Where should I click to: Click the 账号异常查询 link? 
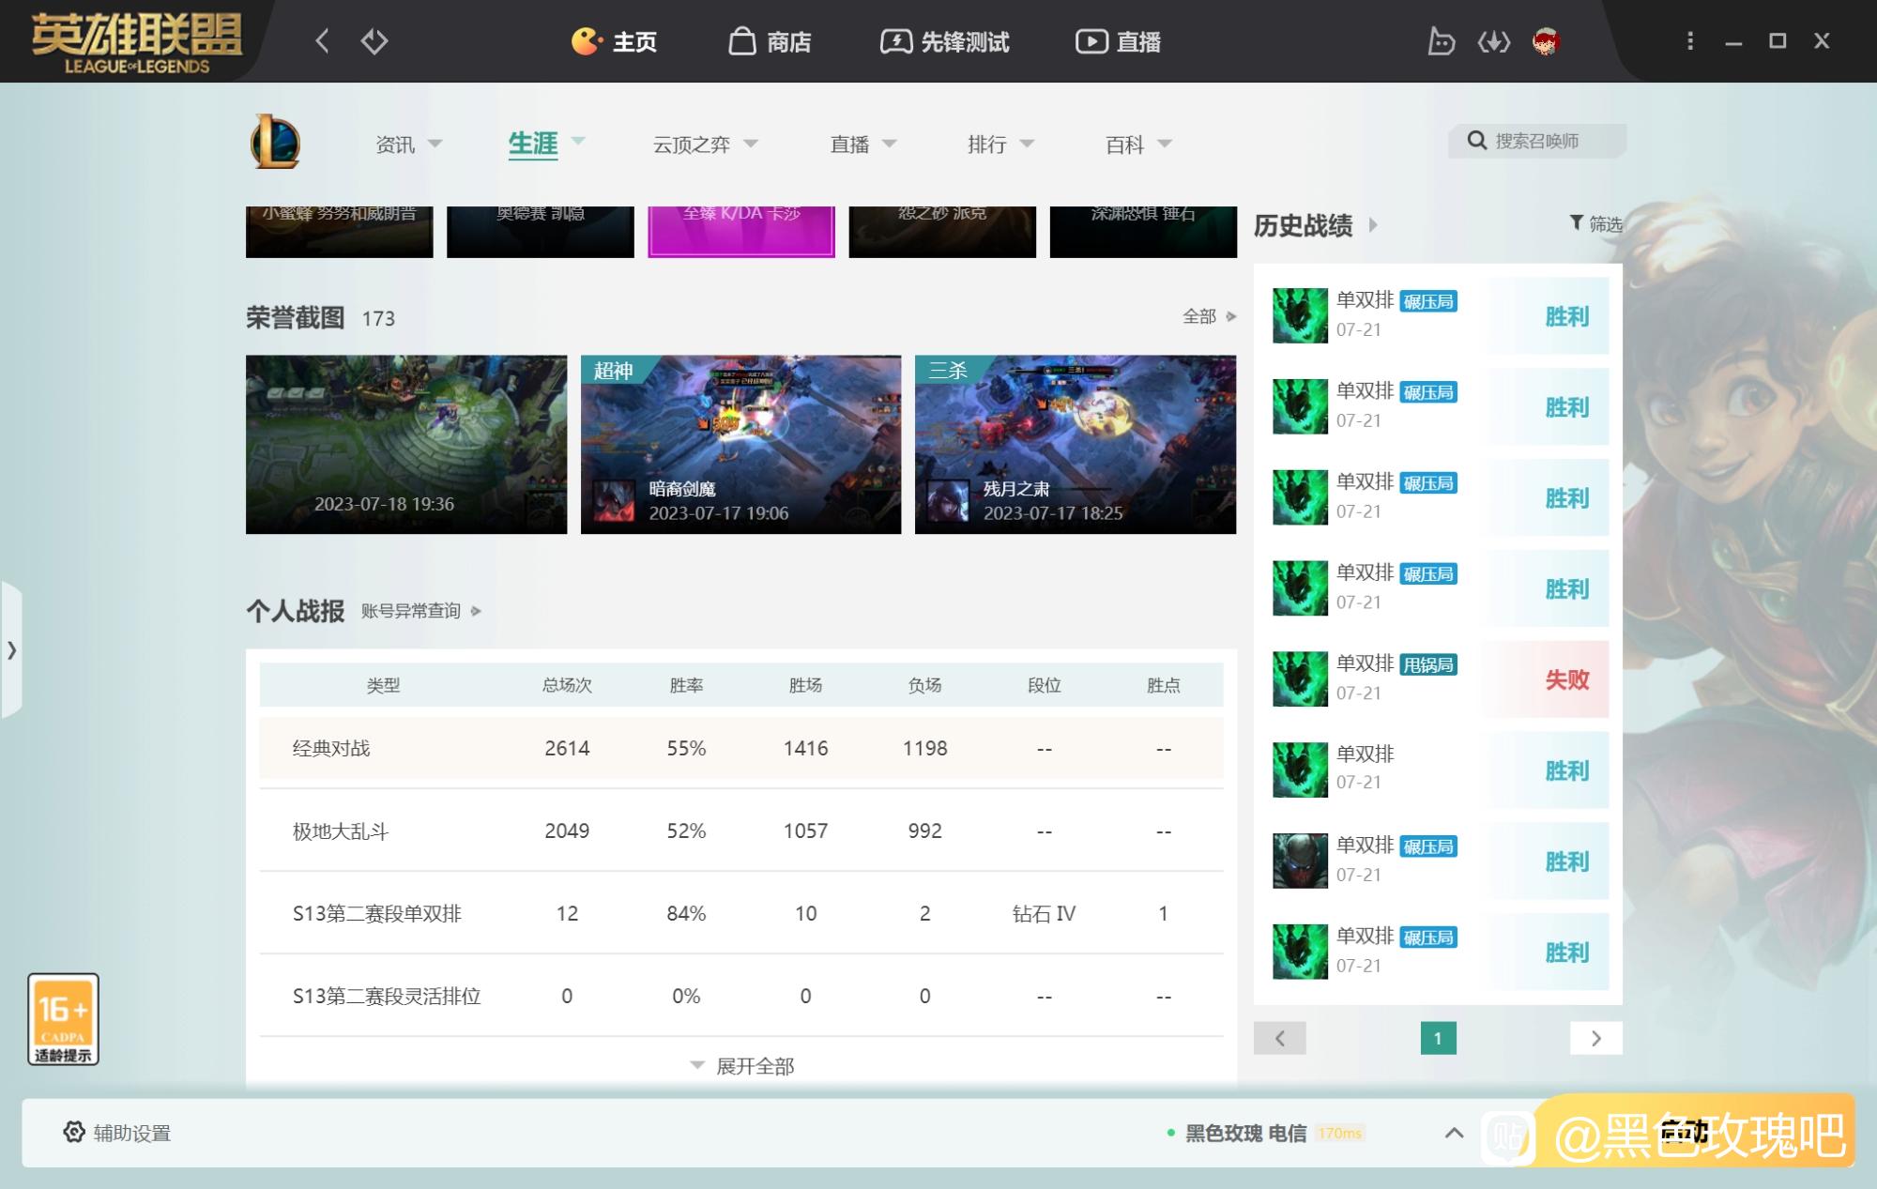420,611
